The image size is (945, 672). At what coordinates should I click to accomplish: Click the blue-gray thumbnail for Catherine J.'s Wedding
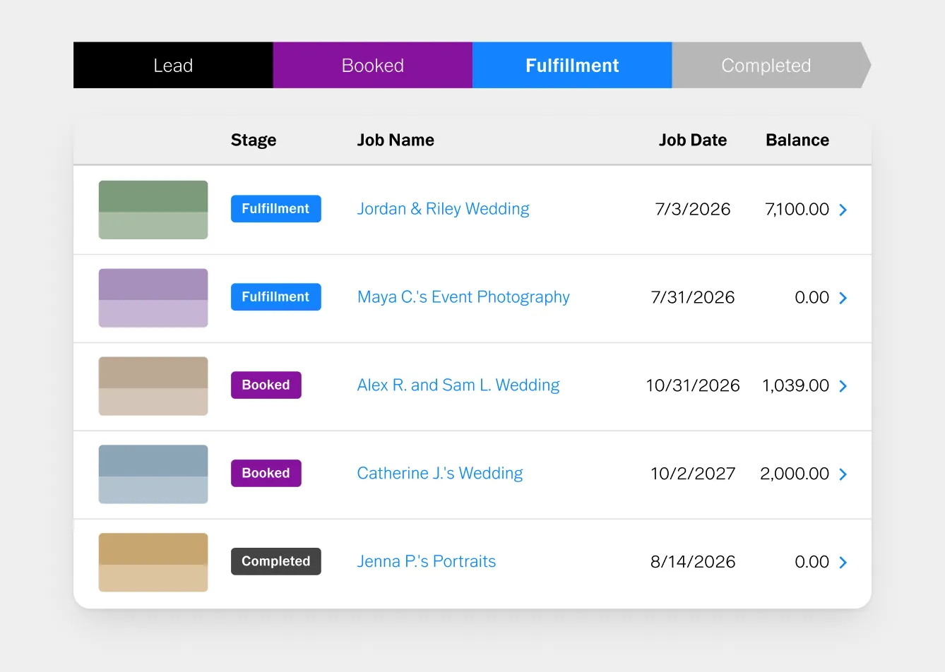[153, 474]
